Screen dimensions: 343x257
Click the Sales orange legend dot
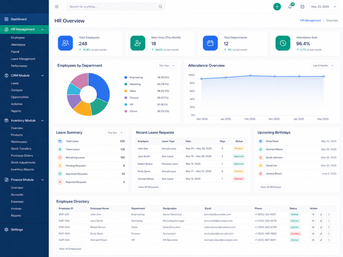[x=126, y=91]
